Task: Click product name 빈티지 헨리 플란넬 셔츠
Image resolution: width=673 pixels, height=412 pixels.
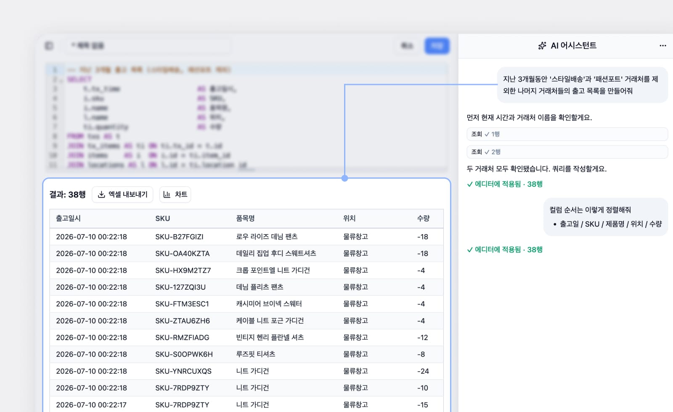Action: tap(270, 338)
